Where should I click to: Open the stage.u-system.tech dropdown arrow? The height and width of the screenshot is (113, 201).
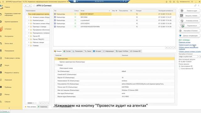(x=198, y=56)
